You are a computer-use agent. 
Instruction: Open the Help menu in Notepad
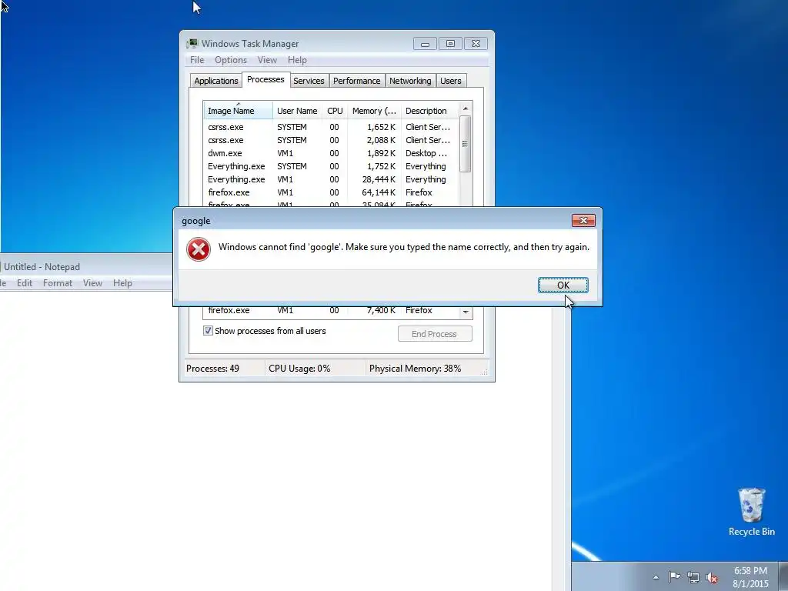pos(122,283)
